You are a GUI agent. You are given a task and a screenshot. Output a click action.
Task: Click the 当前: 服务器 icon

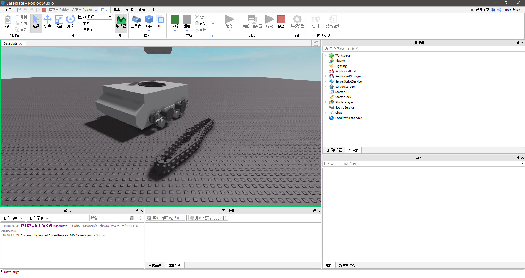pyautogui.click(x=252, y=22)
